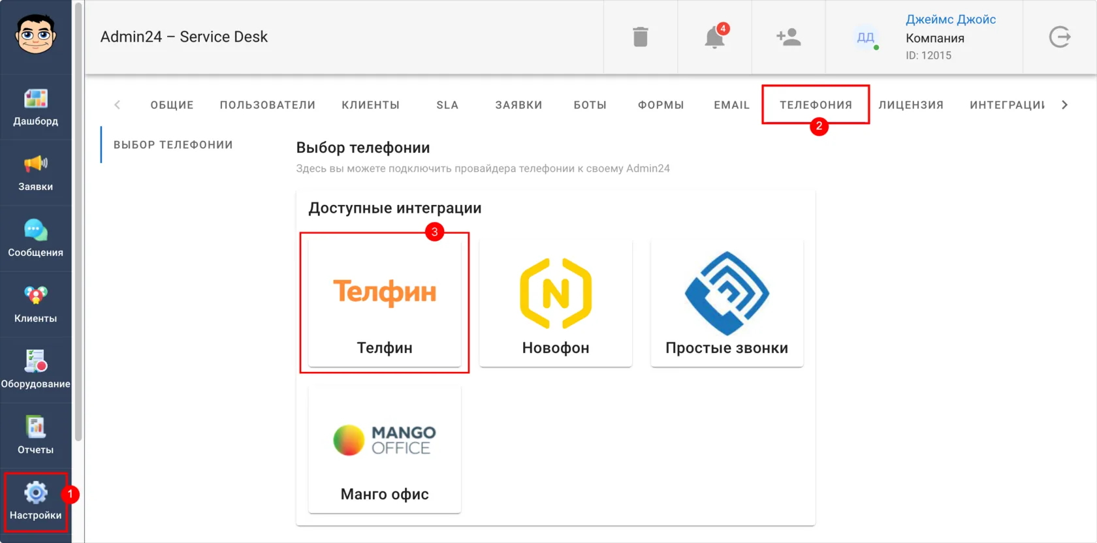Switch to the ЛИЦЕНЗИЯ tab
Viewport: 1097px width, 543px height.
pos(911,105)
